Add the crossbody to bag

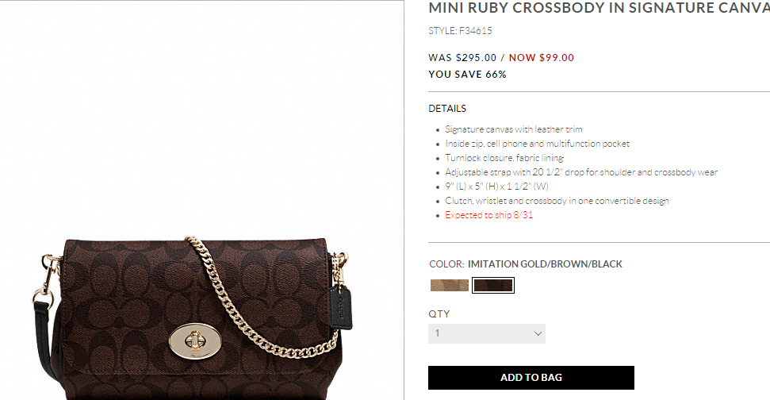[531, 378]
